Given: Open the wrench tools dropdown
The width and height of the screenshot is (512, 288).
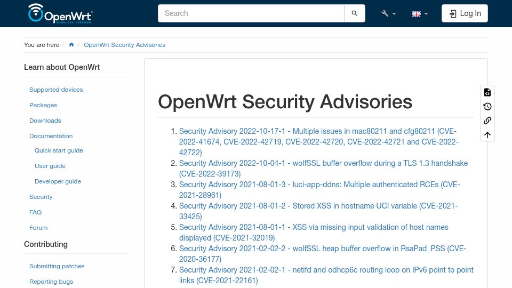Looking at the screenshot, I should [x=388, y=13].
